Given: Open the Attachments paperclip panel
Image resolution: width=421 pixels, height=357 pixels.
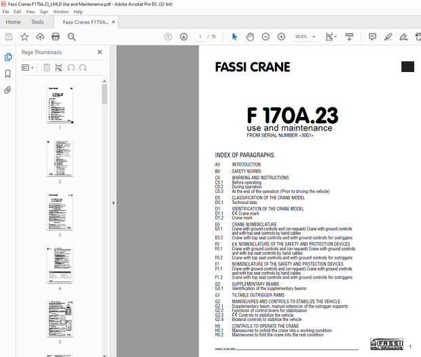Looking at the screenshot, I should point(7,90).
